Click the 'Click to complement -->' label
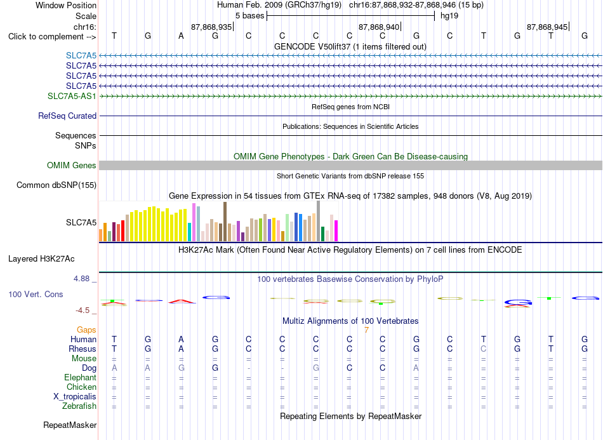Screen dimensions: 603x440 [52, 37]
